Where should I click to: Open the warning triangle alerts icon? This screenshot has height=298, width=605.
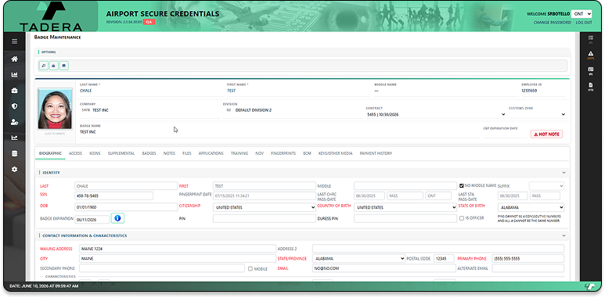tap(590, 55)
